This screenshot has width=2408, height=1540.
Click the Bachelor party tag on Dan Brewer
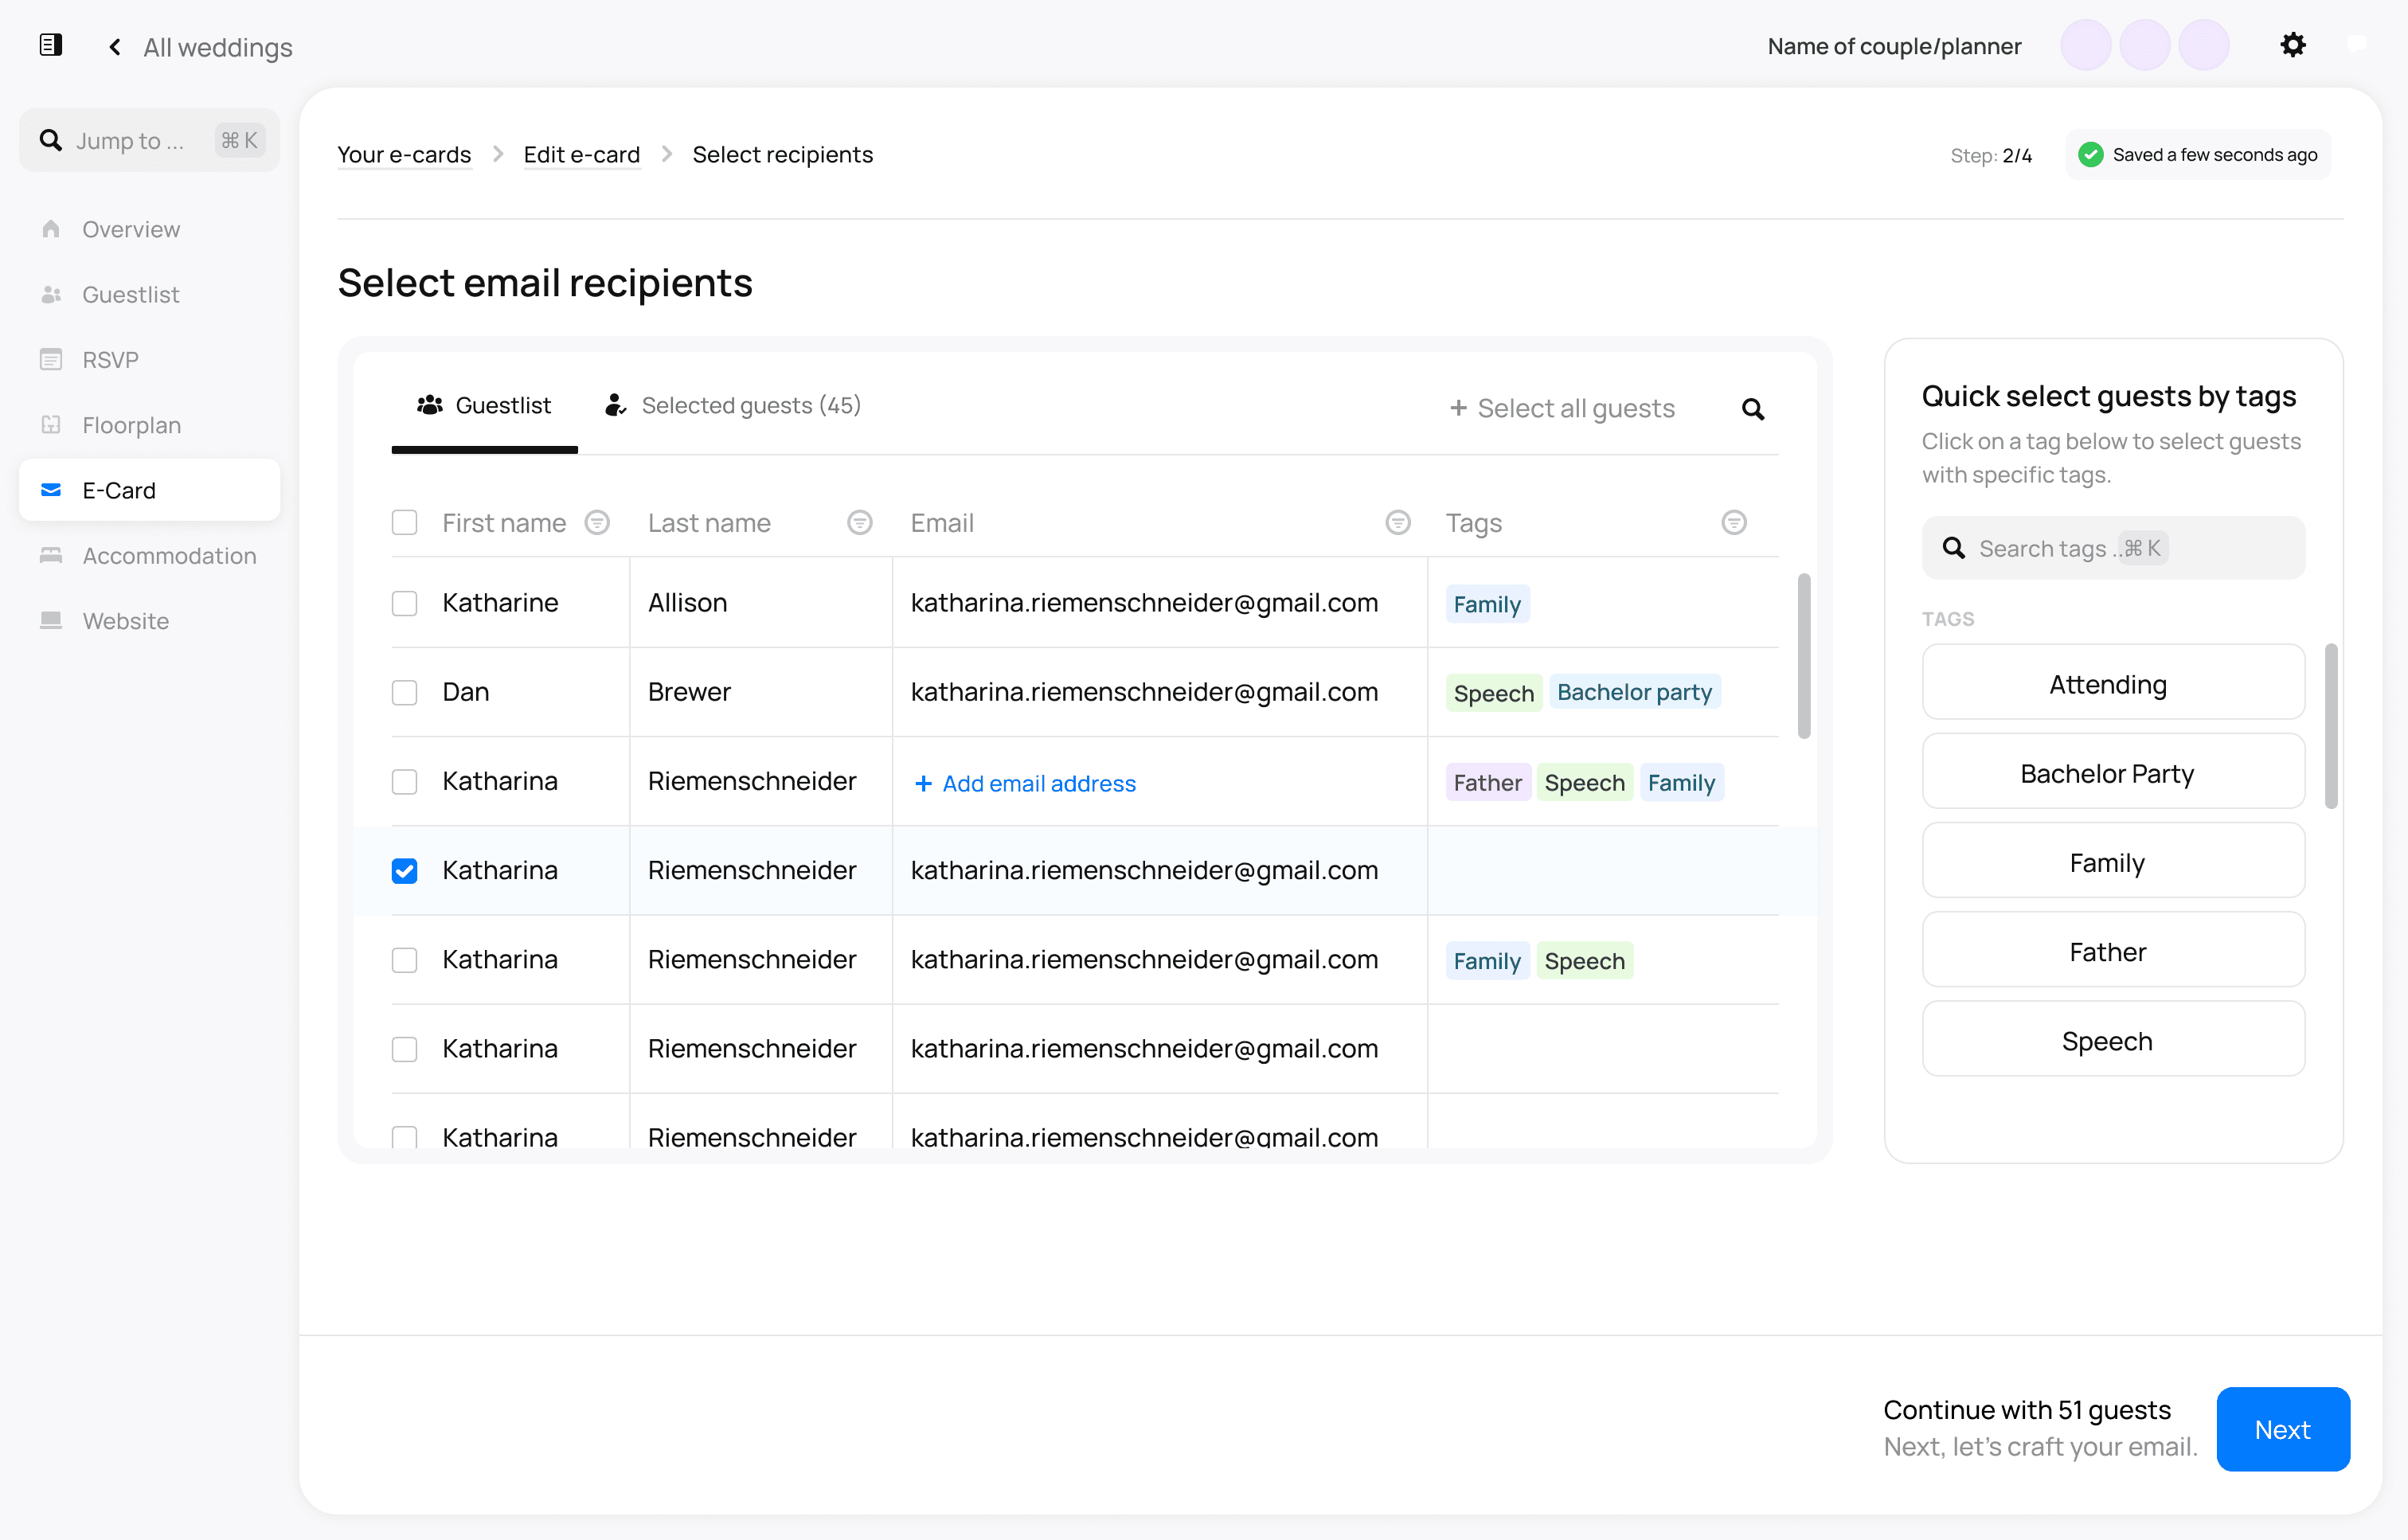(1634, 692)
